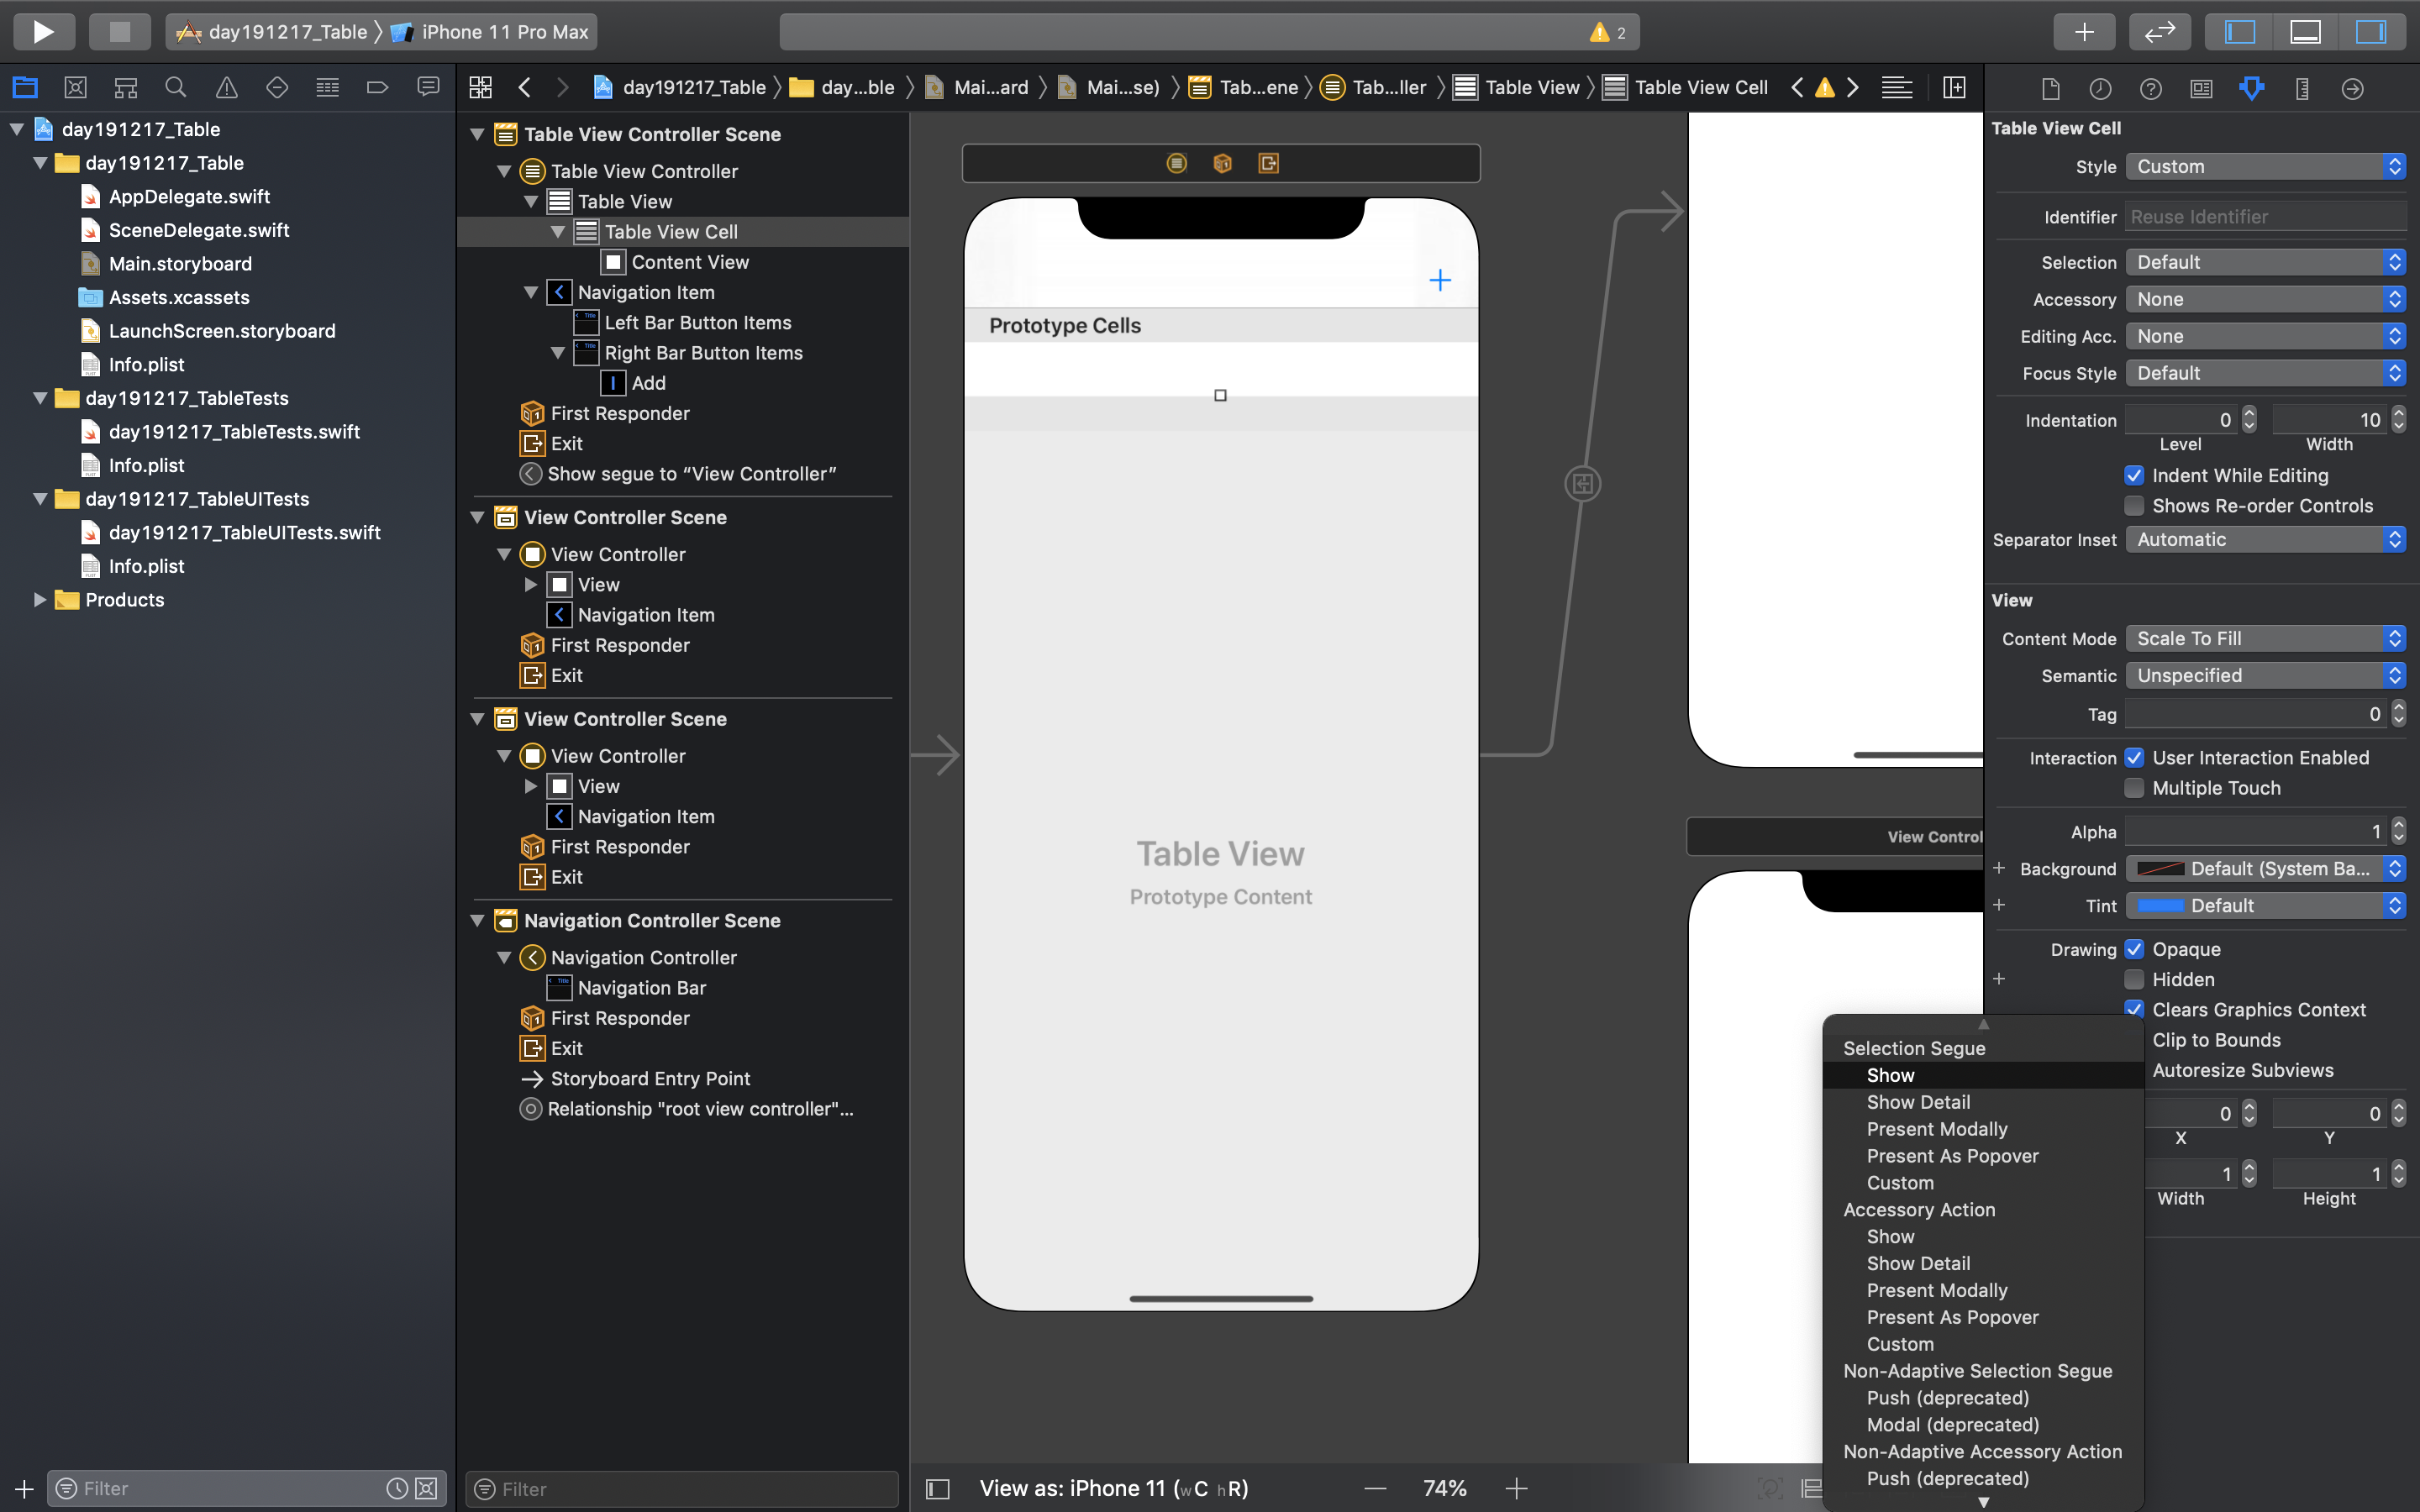
Task: Open Main.storyboard in the navigator
Action: 180,264
